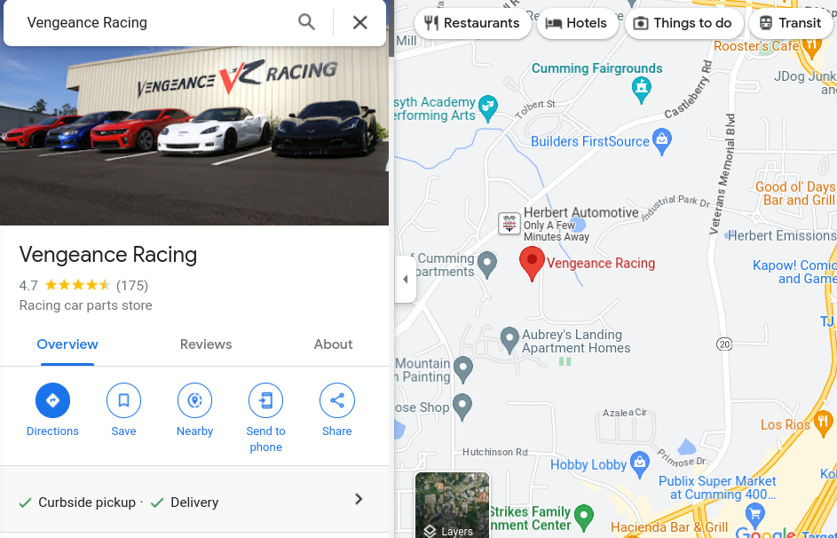Image resolution: width=837 pixels, height=538 pixels.
Task: Clear the Vengeance Racing search
Action: (360, 22)
